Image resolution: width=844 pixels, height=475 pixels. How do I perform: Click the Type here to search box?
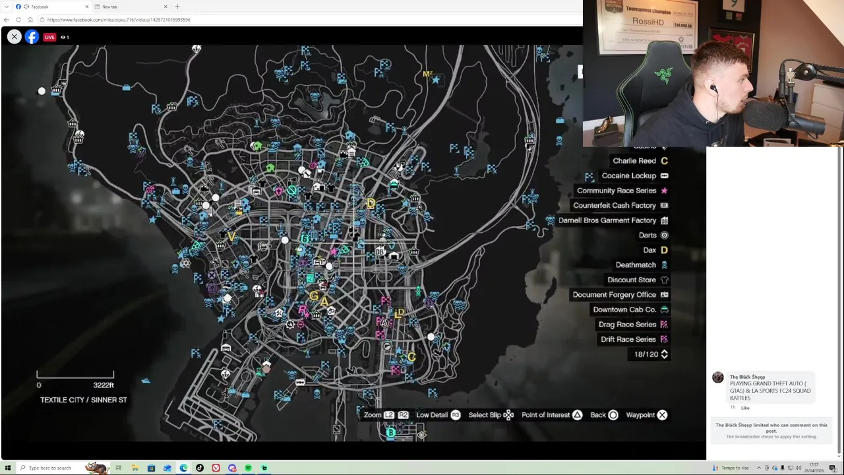tap(63, 468)
